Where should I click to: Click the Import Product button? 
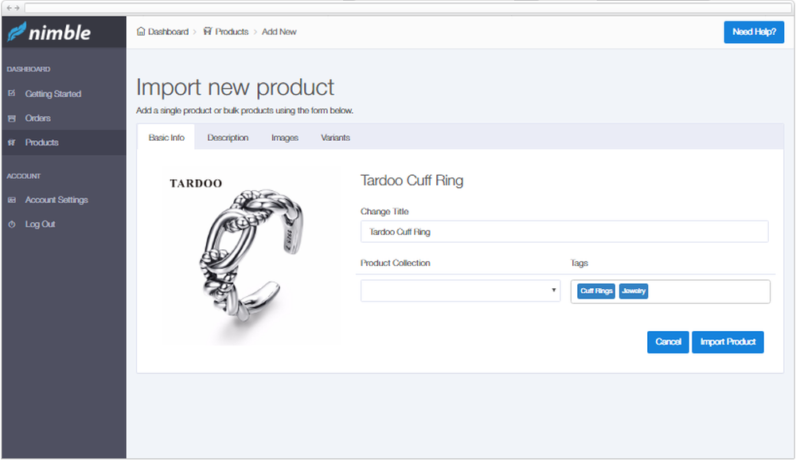(728, 341)
